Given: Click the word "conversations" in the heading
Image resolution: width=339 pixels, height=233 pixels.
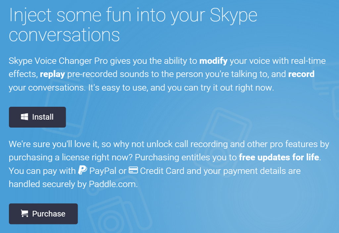Looking at the screenshot, I should [x=64, y=35].
